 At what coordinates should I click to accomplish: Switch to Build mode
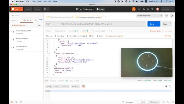143,102
